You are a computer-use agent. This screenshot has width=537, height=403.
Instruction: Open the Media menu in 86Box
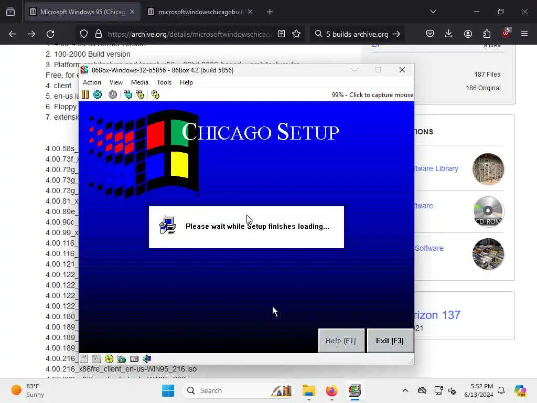(x=139, y=82)
